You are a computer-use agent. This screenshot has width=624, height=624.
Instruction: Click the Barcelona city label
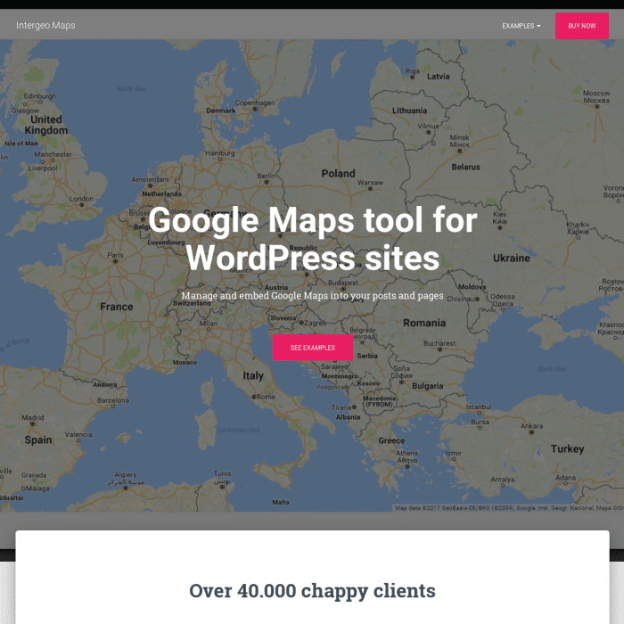113,400
